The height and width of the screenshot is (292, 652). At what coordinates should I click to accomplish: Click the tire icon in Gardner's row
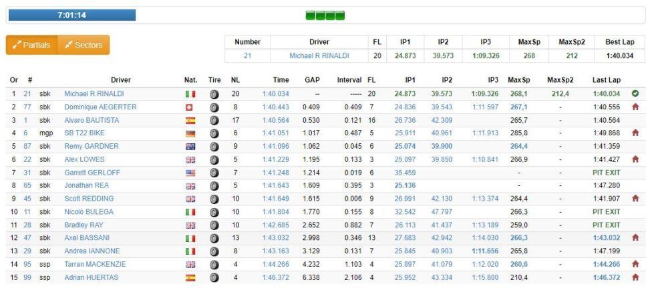[214, 147]
